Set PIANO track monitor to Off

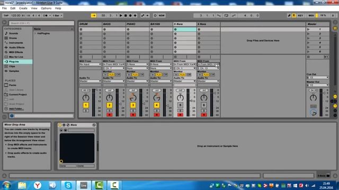coord(141,74)
